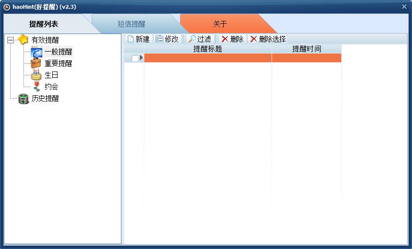The height and width of the screenshot is (249, 412).
Task: Collapse the 有效提醒 tree node
Action: coord(10,40)
